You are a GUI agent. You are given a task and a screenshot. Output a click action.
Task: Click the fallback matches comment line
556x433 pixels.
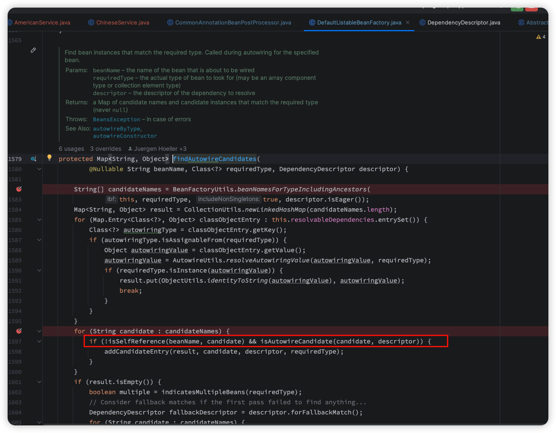(228, 402)
